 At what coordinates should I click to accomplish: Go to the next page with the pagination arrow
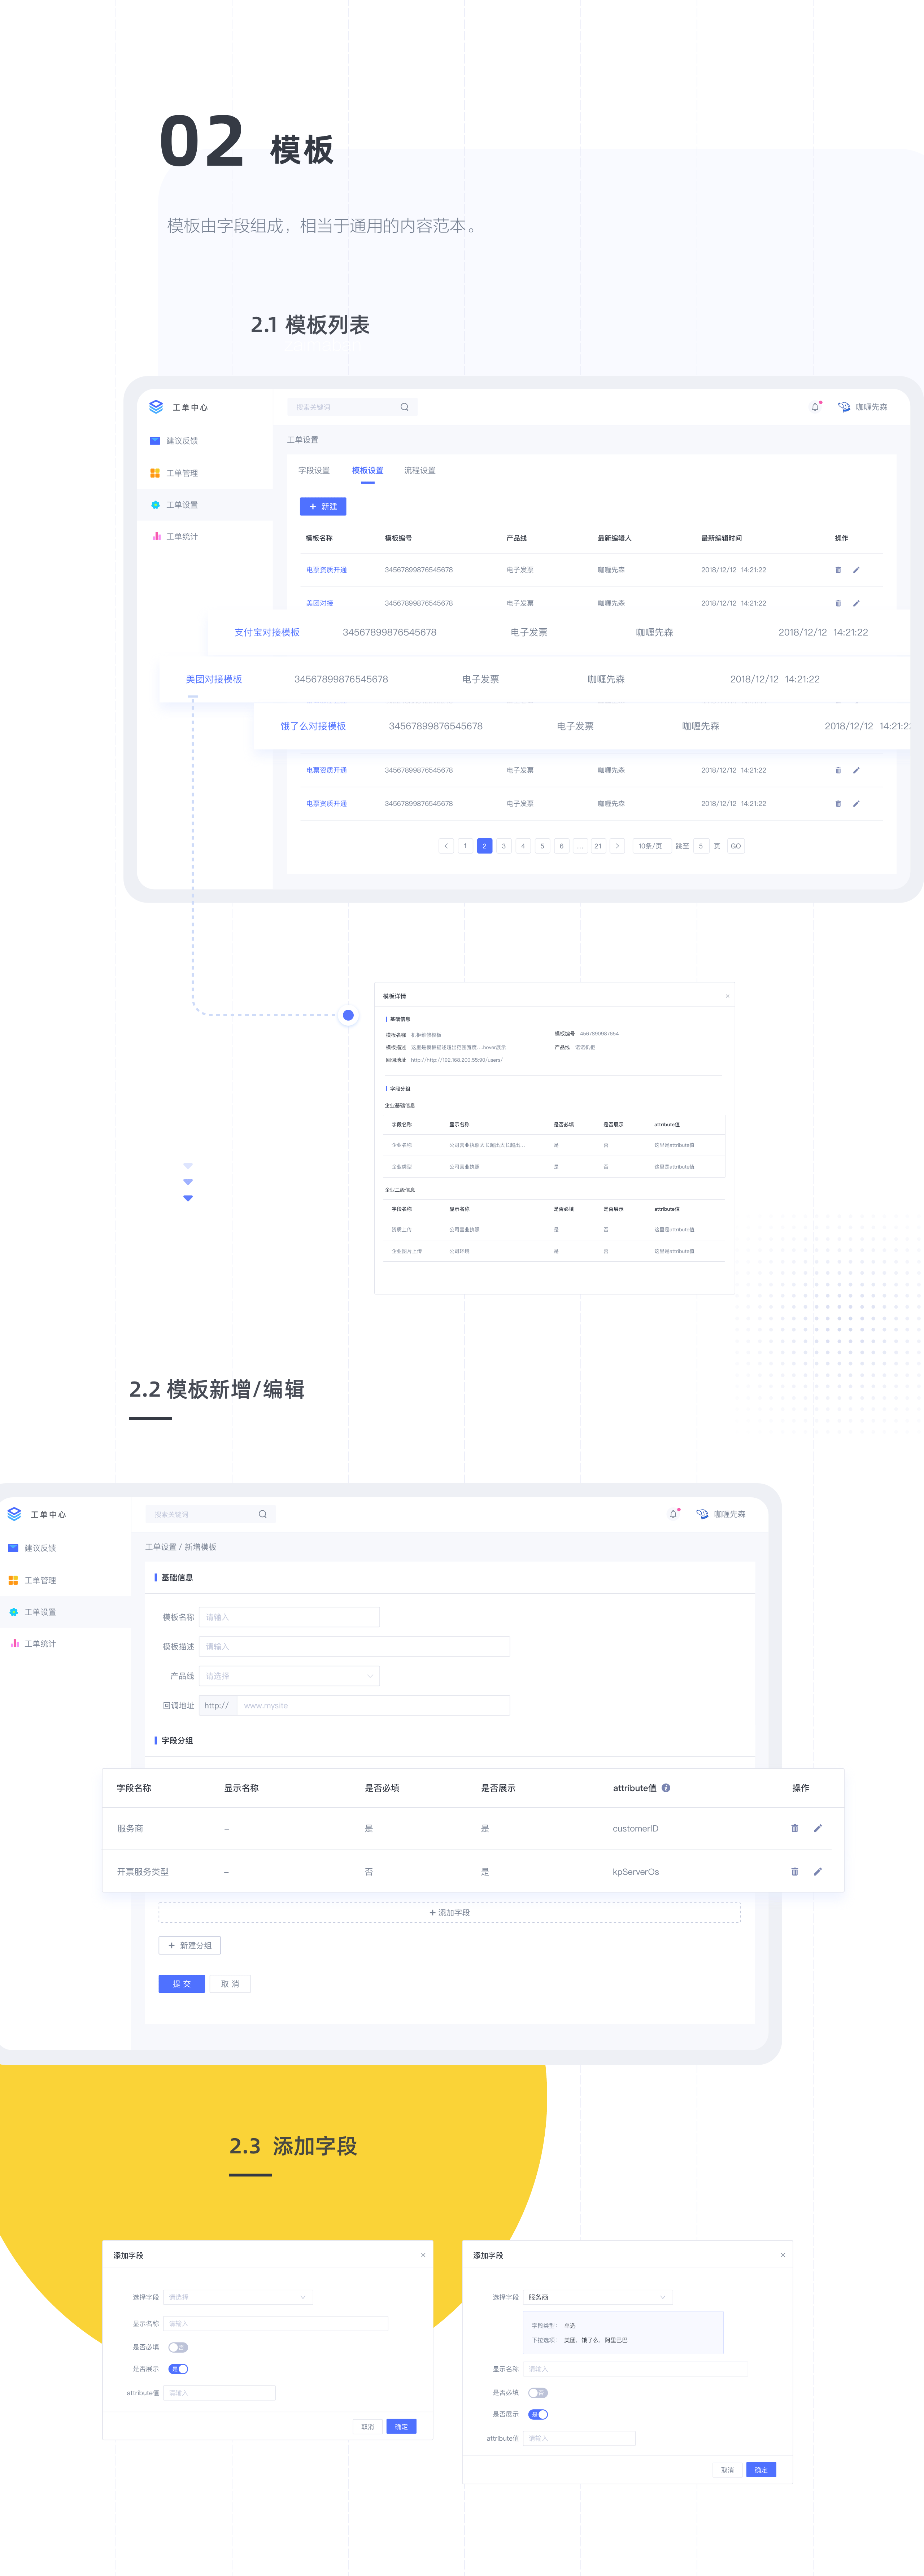[617, 846]
